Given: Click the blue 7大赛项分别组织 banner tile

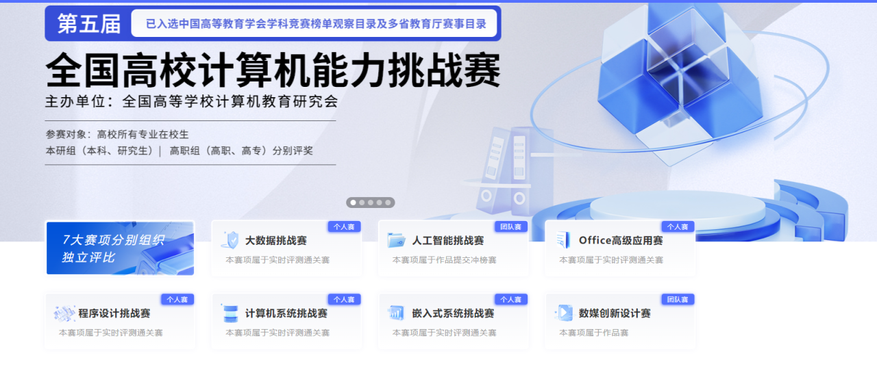Looking at the screenshot, I should [120, 248].
